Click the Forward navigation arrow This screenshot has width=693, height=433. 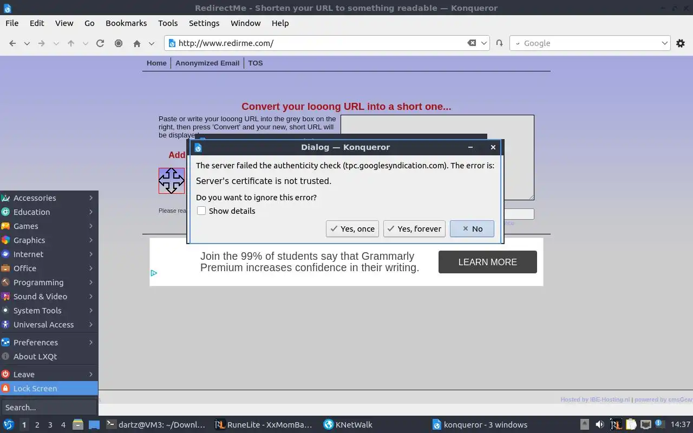[x=42, y=43]
